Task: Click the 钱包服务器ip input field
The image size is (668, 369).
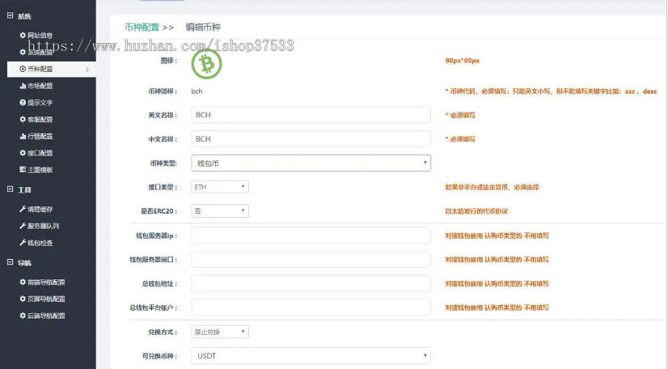Action: pos(311,235)
